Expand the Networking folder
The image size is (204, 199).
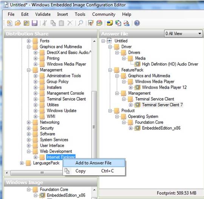(x=29, y=122)
